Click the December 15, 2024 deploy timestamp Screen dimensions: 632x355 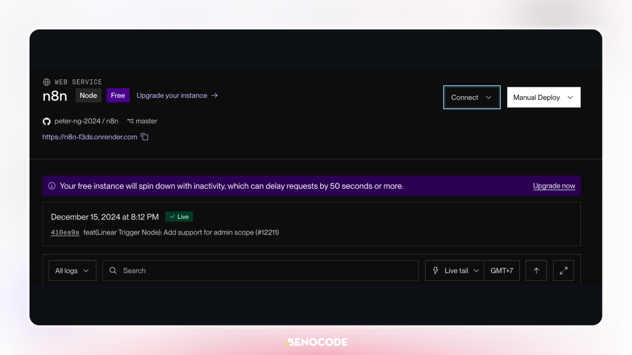pyautogui.click(x=105, y=217)
